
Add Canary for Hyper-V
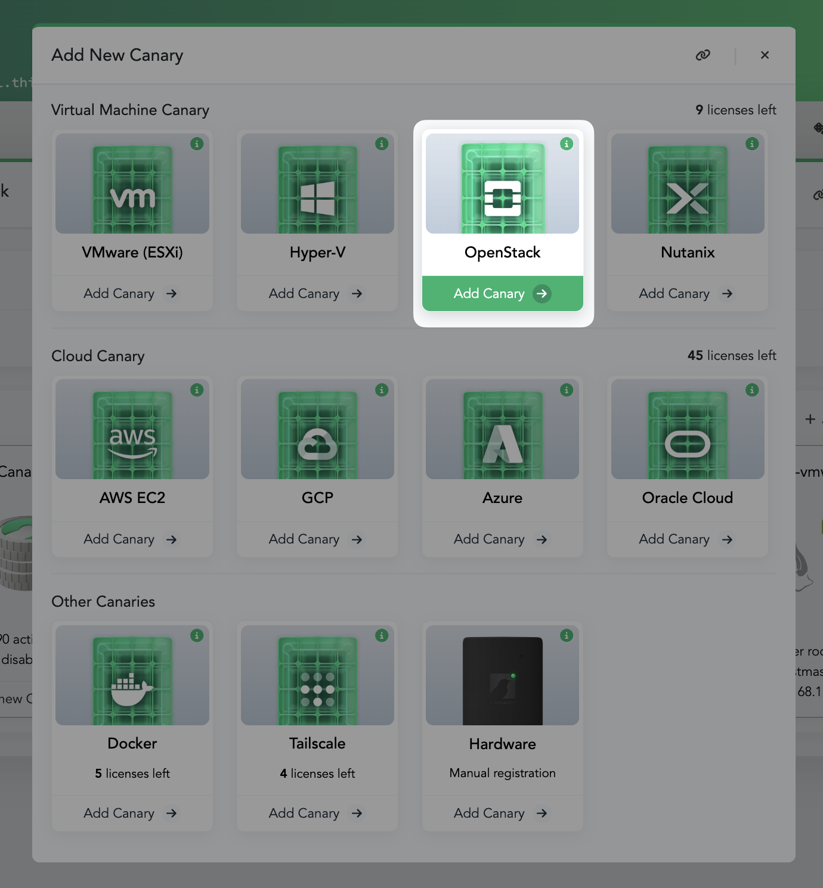(x=316, y=293)
